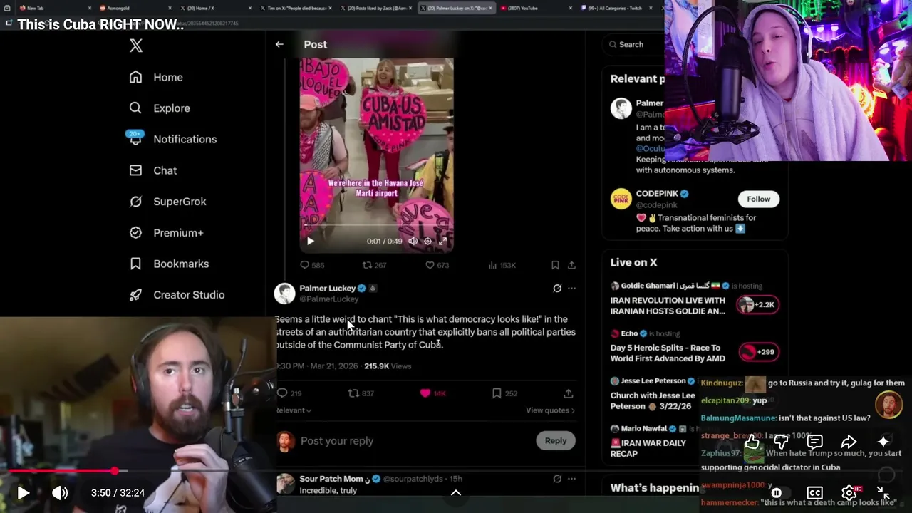Like the quoted post with 673 likes
912x513 pixels.
pos(437,265)
